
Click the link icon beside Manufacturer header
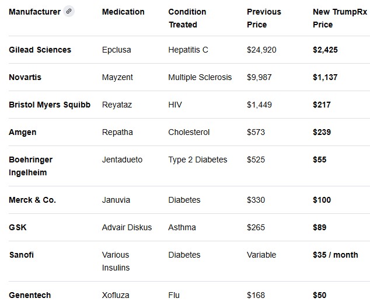(69, 12)
